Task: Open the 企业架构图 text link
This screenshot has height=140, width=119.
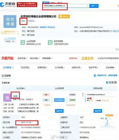Action: pyautogui.click(x=31, y=41)
